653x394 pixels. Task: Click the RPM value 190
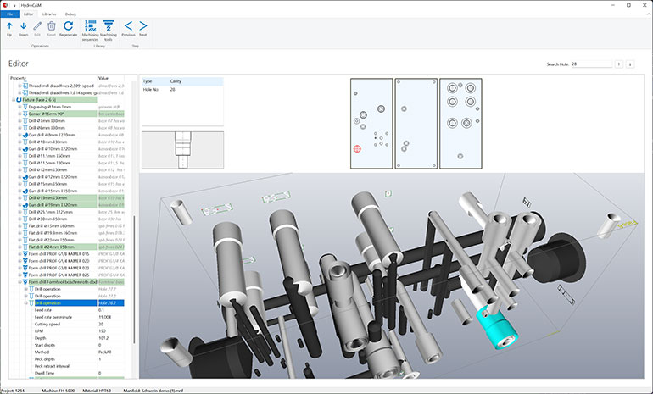102,330
